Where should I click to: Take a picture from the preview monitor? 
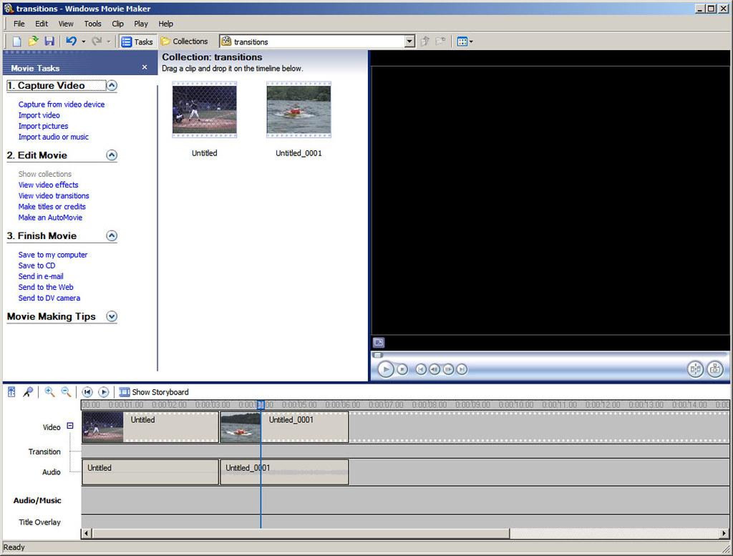pos(714,370)
